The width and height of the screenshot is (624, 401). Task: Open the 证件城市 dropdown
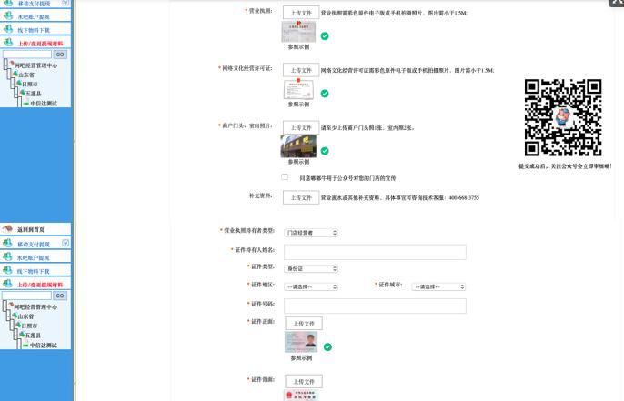click(438, 286)
